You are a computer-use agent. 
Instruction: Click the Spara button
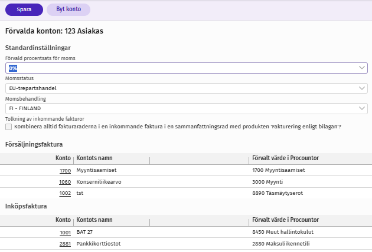[24, 9]
